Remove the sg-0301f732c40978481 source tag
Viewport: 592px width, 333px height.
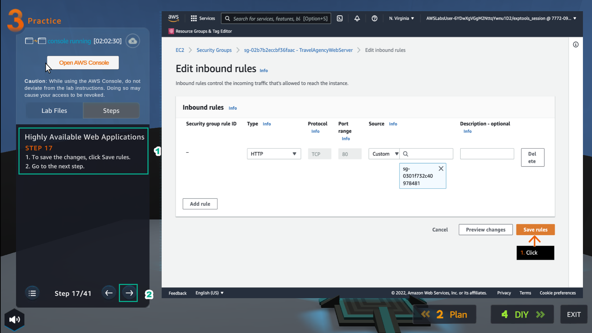click(441, 169)
